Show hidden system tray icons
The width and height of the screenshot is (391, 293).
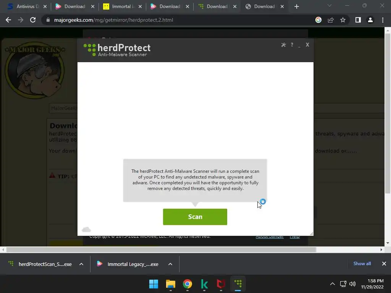coord(333,284)
